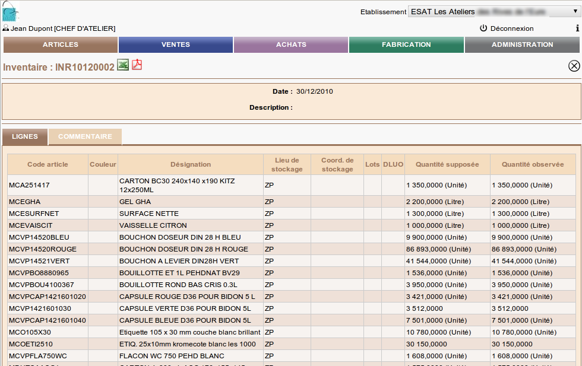The width and height of the screenshot is (582, 366).
Task: Close the inventory view with X icon
Action: [574, 66]
